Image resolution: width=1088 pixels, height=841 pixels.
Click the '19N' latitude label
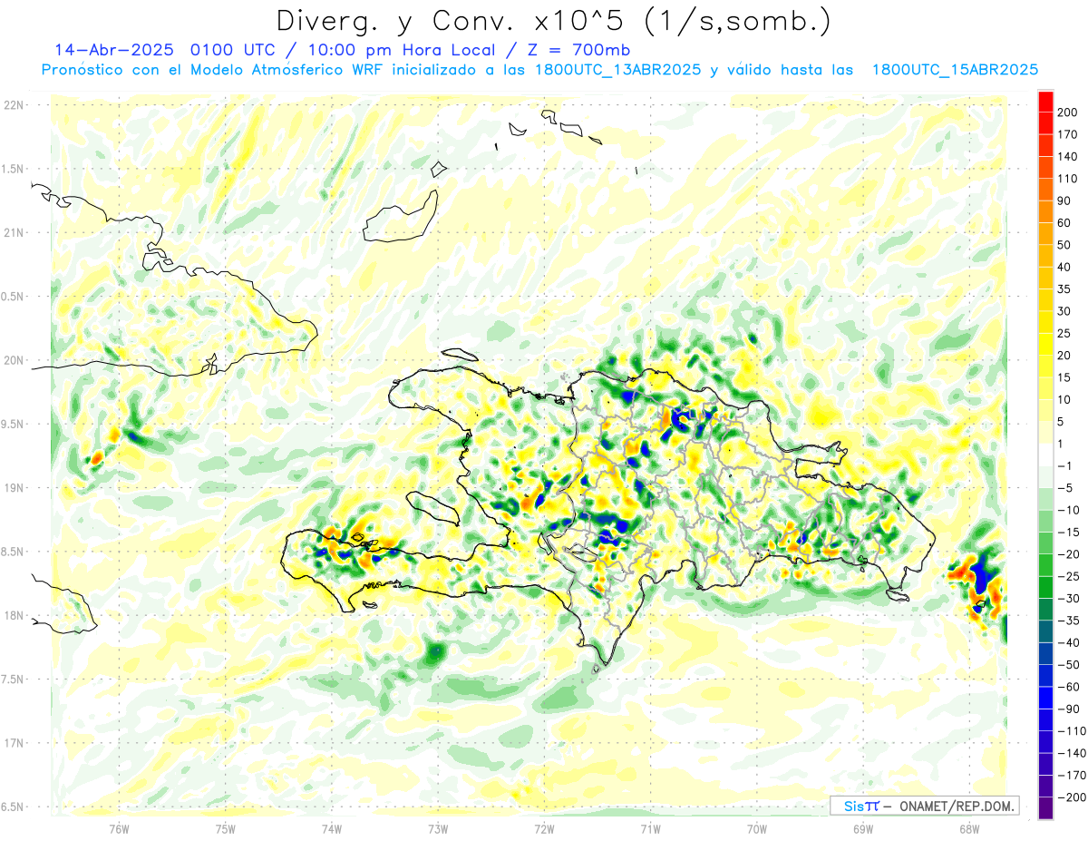coord(14,487)
